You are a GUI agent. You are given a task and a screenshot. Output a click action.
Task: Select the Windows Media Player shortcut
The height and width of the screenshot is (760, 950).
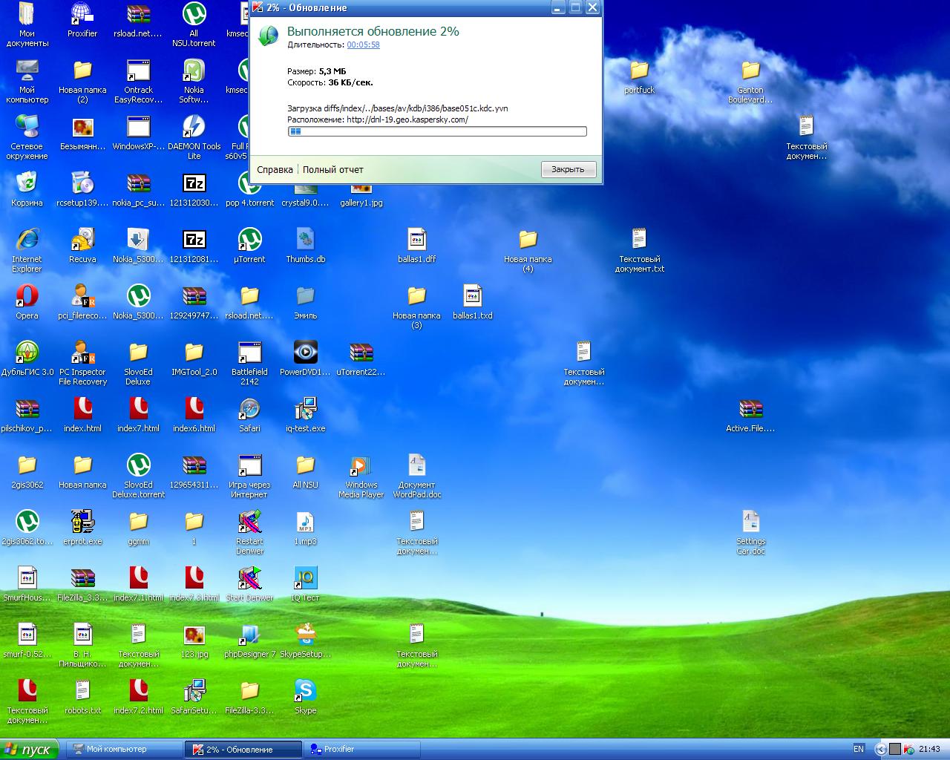click(361, 466)
